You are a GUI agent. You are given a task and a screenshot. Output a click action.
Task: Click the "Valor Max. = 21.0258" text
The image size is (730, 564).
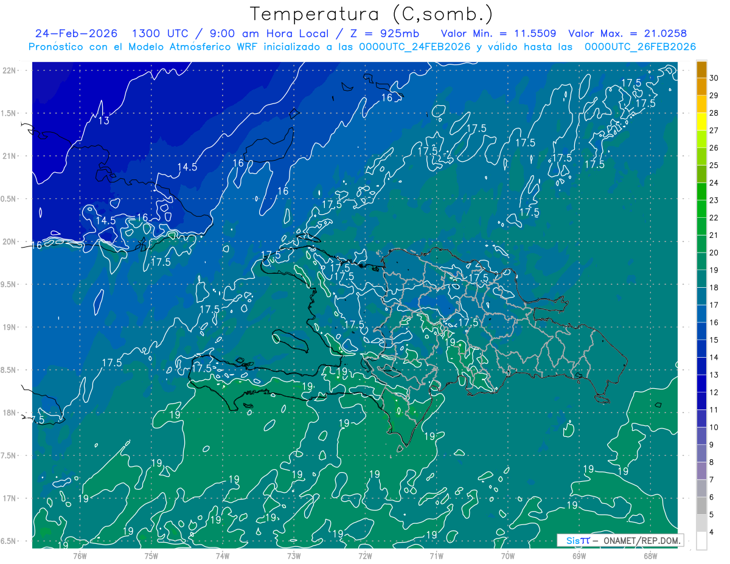[x=628, y=33]
